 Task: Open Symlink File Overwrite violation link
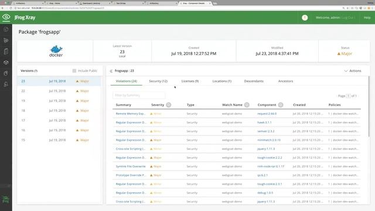[131, 166]
